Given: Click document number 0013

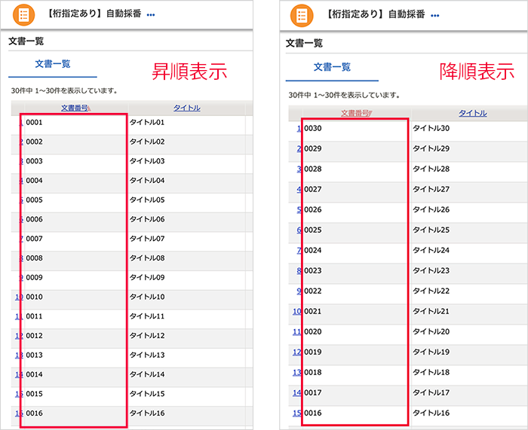Looking at the screenshot, I should pos(35,355).
